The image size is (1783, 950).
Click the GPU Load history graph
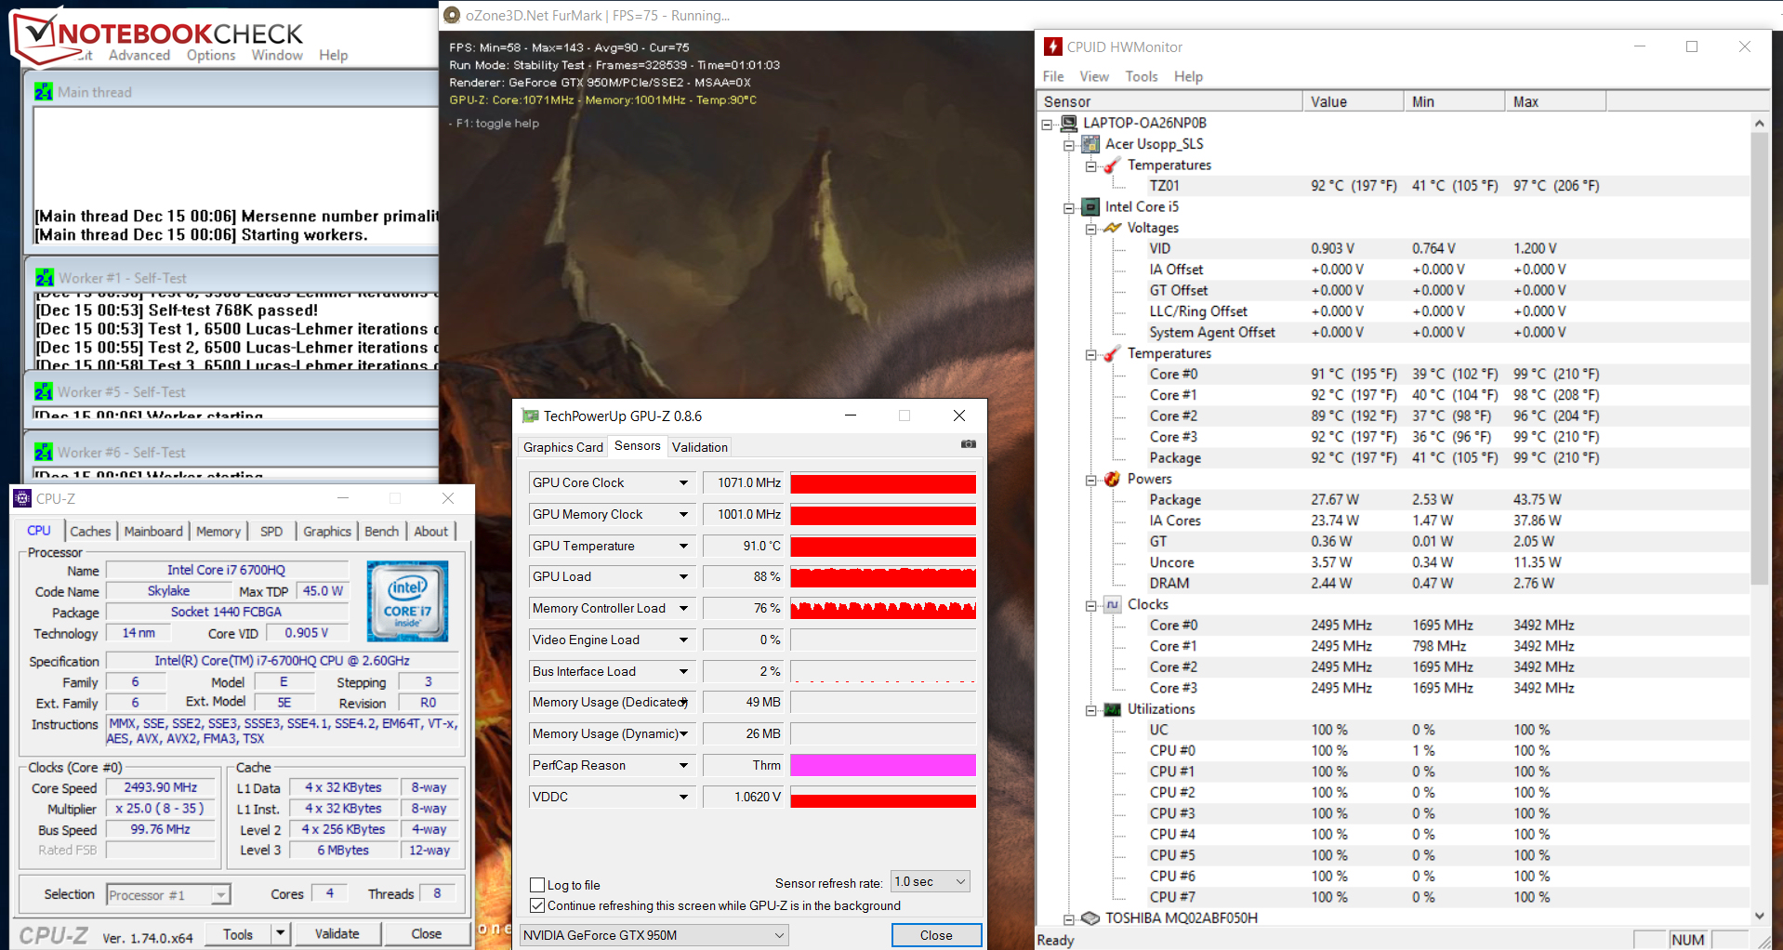tap(883, 577)
